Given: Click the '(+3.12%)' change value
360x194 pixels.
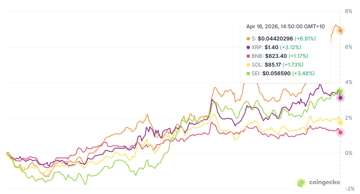Looking at the screenshot, I should [x=290, y=47].
